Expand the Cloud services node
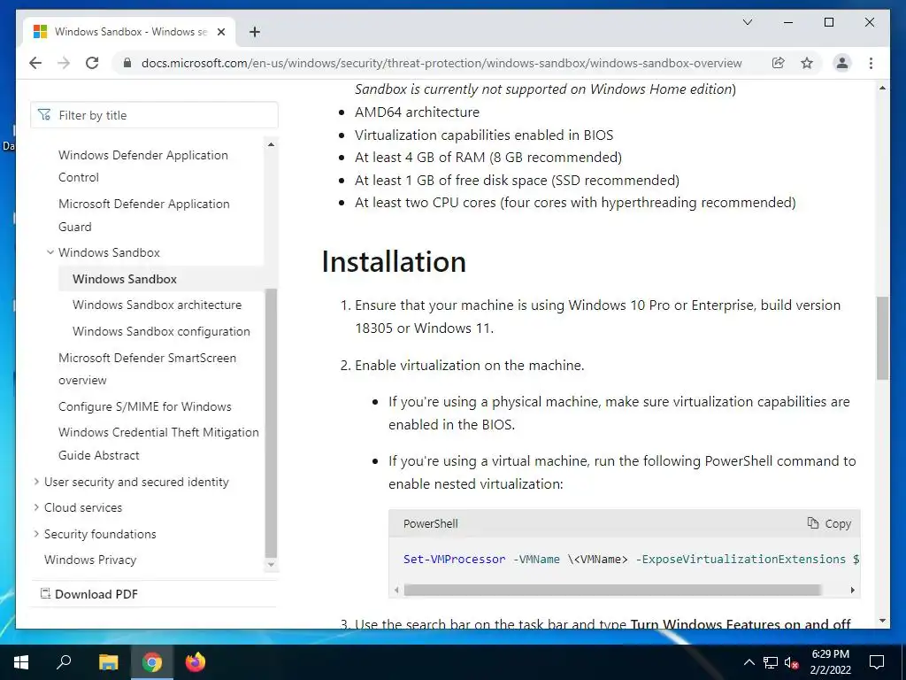The image size is (906, 680). click(x=36, y=507)
